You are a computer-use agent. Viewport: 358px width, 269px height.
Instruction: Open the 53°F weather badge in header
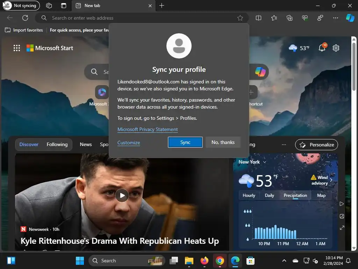pos(299,48)
